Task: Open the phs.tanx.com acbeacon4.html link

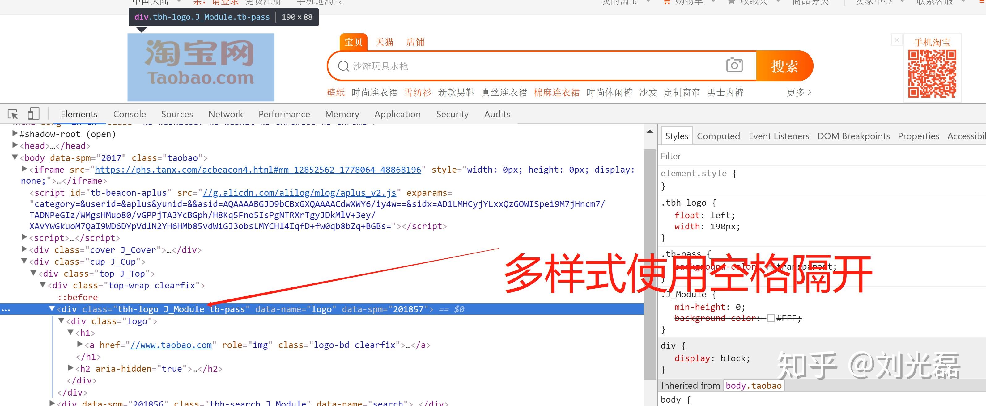Action: click(x=258, y=170)
